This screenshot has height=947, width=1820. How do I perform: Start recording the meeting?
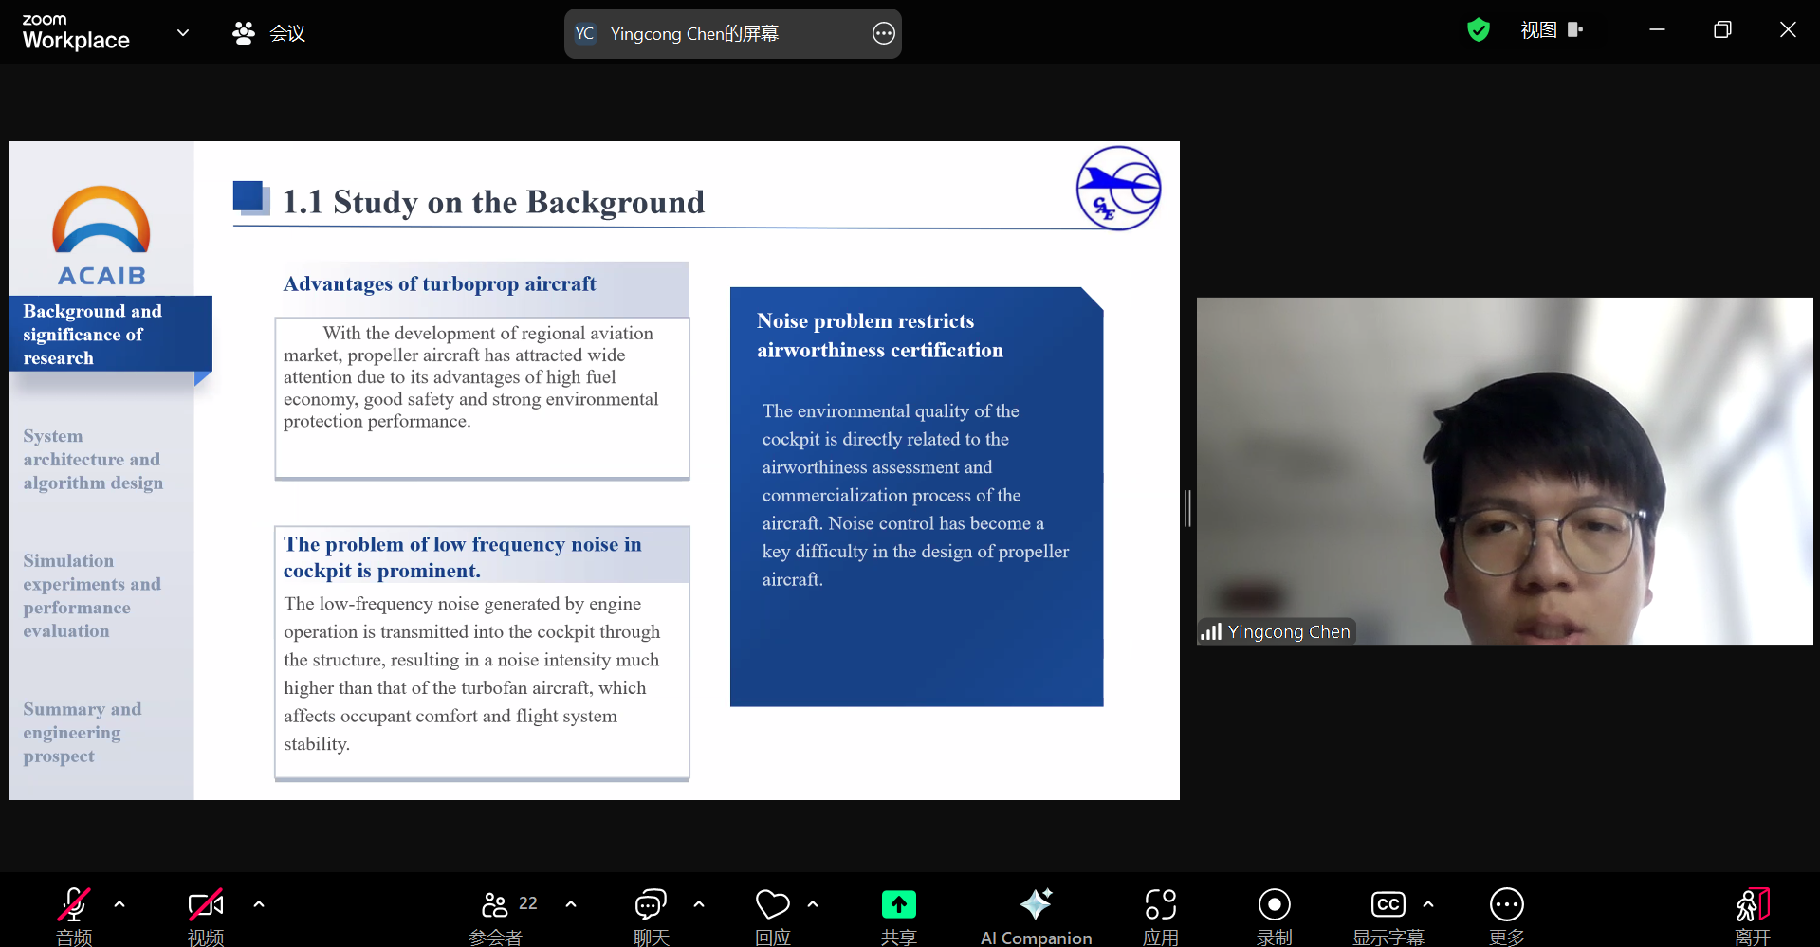coord(1275,905)
